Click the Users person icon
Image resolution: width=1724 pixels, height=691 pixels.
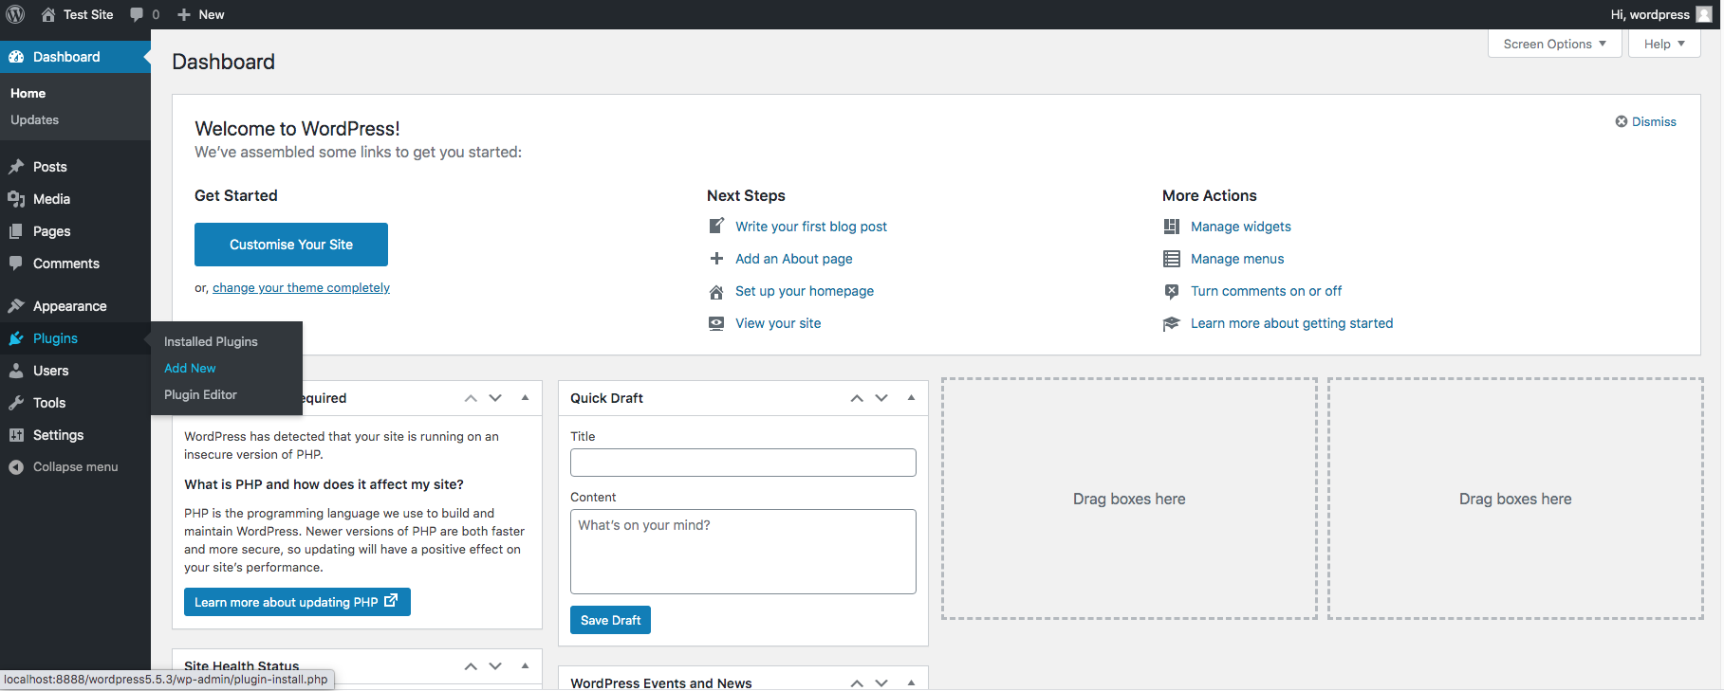tap(16, 371)
